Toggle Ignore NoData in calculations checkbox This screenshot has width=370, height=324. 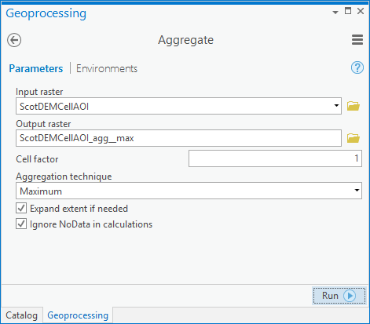21,224
